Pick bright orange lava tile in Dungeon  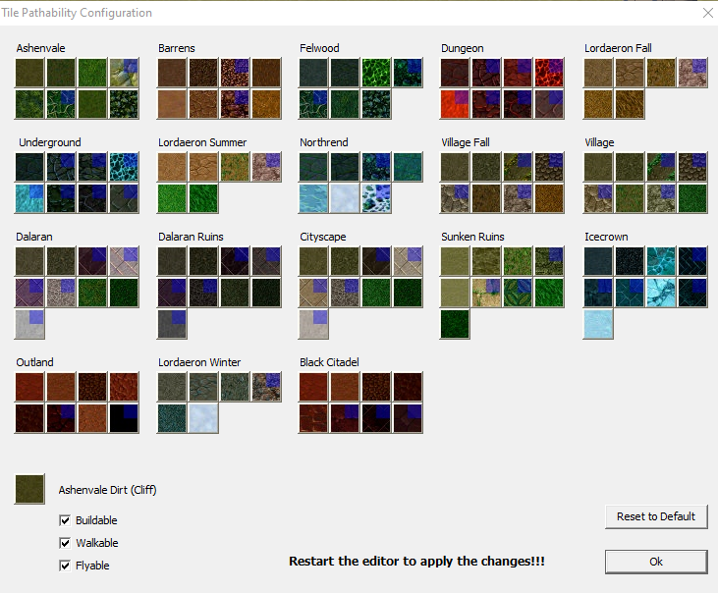455,104
